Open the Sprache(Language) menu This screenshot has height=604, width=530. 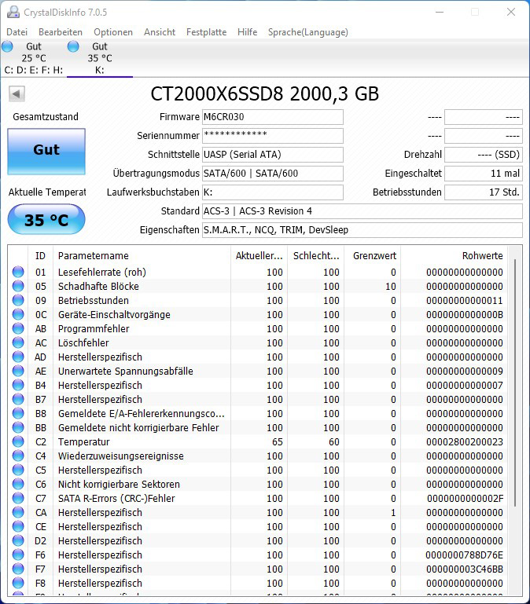pos(307,32)
